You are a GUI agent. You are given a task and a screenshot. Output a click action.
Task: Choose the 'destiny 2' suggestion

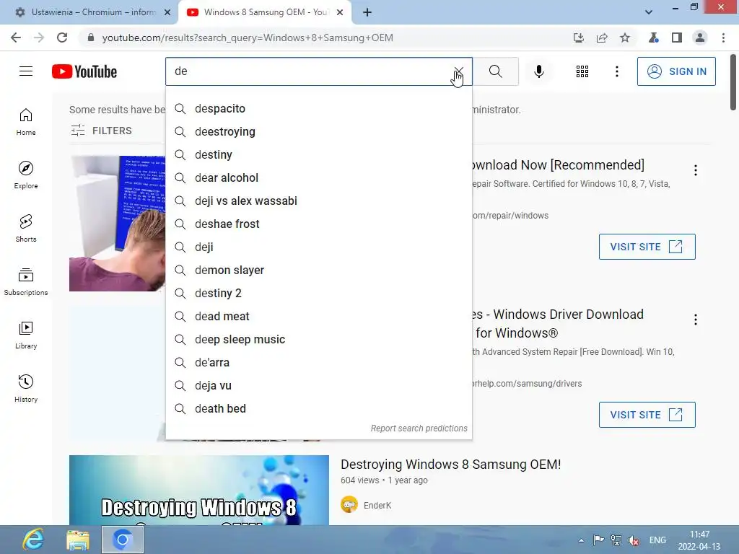[x=318, y=293]
